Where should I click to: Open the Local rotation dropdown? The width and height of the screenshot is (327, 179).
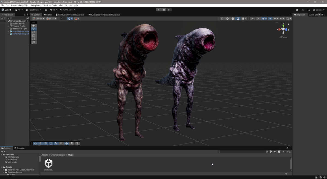pos(51,19)
